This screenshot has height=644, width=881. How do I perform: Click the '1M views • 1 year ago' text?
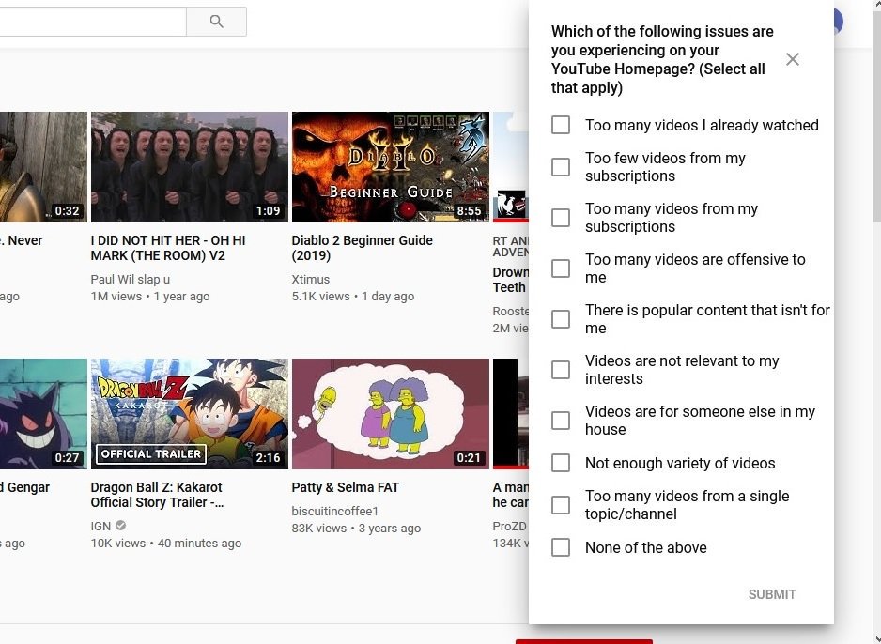tap(150, 297)
